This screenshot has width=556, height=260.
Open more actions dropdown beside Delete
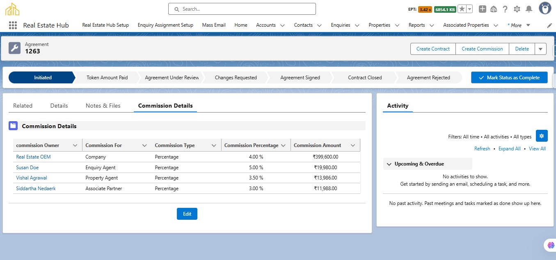(540, 49)
